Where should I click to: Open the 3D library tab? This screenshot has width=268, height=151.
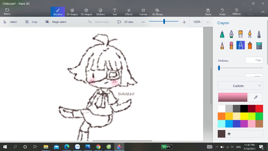[x=157, y=12]
